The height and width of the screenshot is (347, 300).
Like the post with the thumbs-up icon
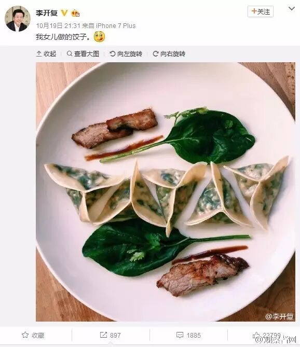256,335
